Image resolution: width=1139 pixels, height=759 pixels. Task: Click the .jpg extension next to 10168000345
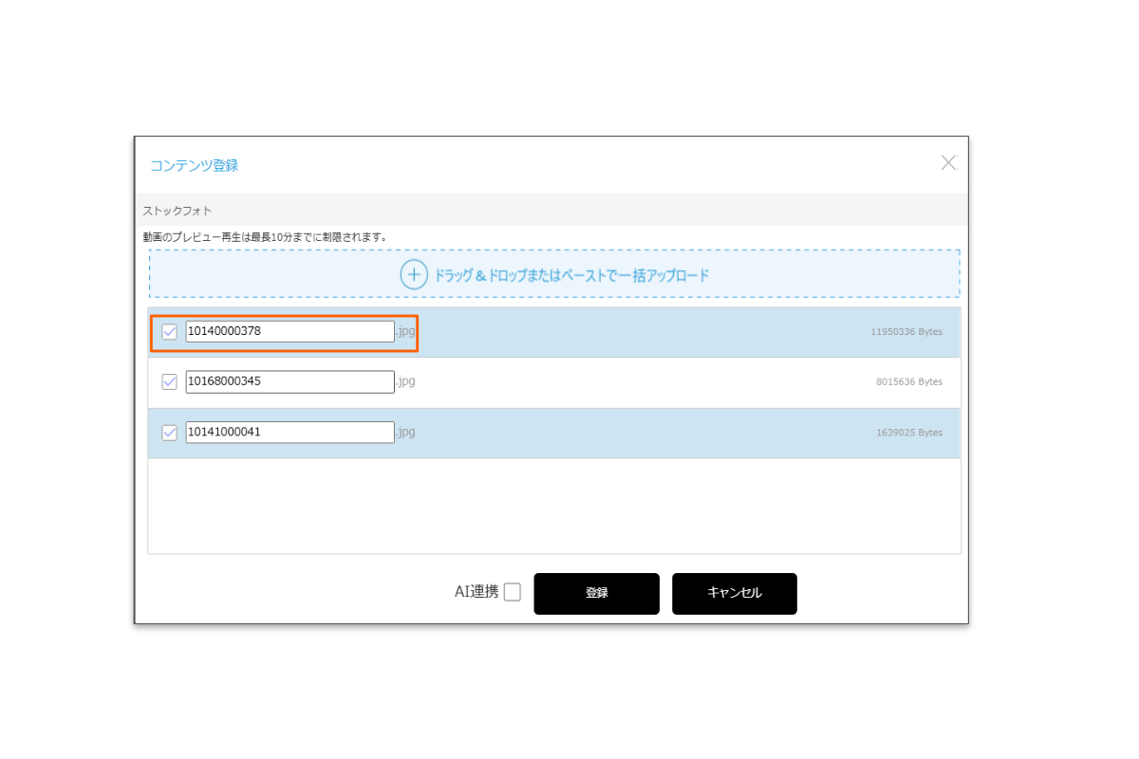tap(405, 381)
